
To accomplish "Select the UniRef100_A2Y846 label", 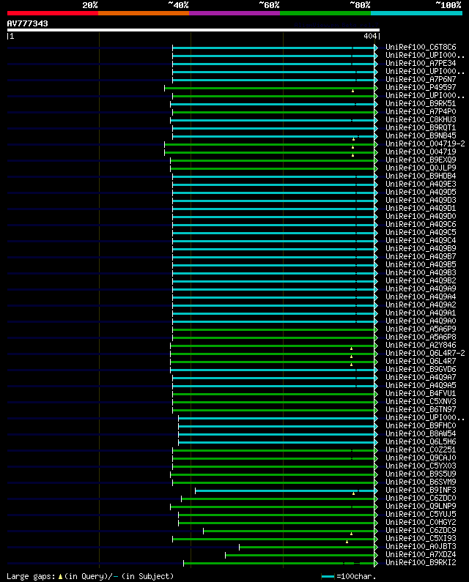I will click(x=421, y=346).
